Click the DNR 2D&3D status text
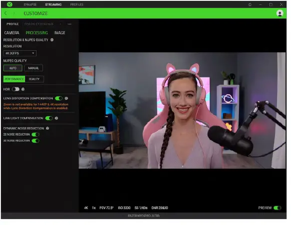Viewport: 291px width, 225px height. click(x=160, y=208)
